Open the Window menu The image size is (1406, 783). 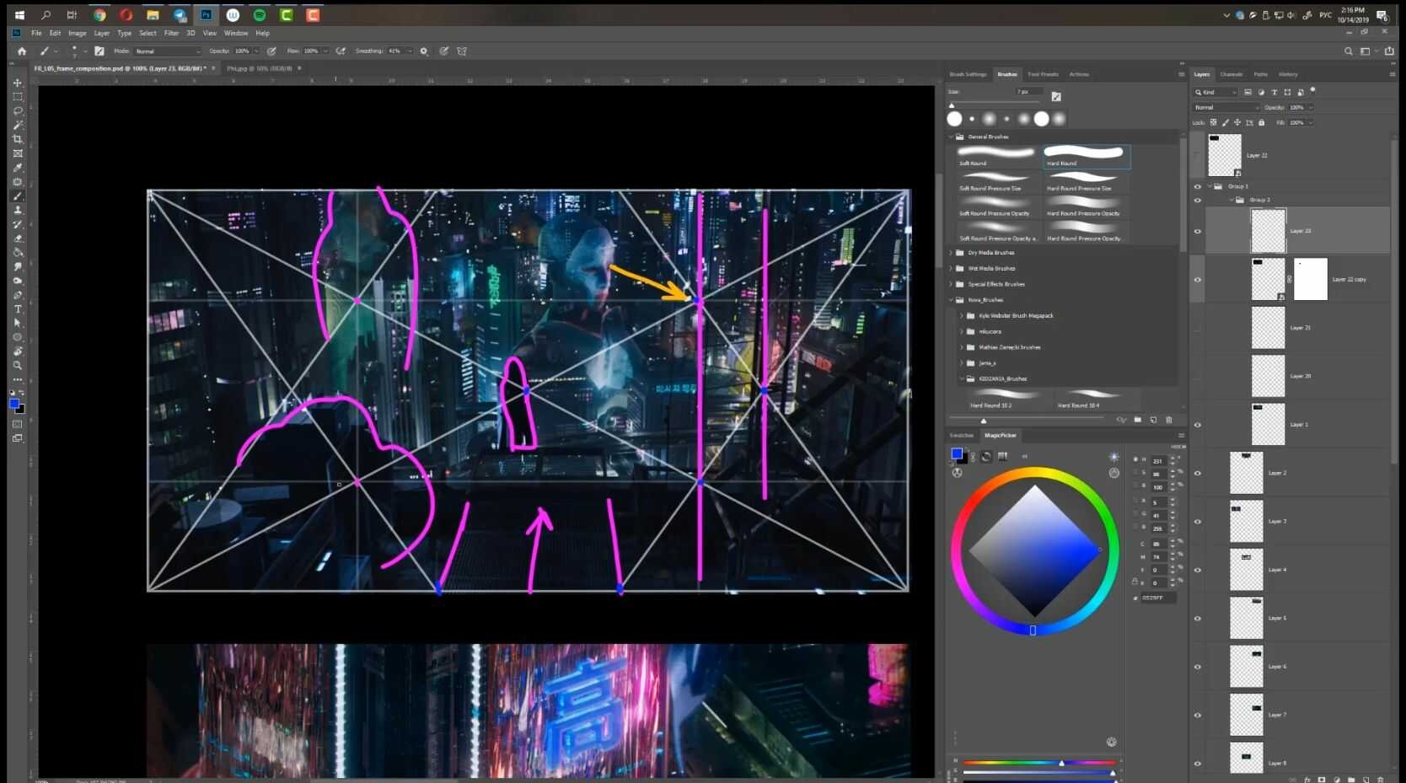(x=236, y=34)
